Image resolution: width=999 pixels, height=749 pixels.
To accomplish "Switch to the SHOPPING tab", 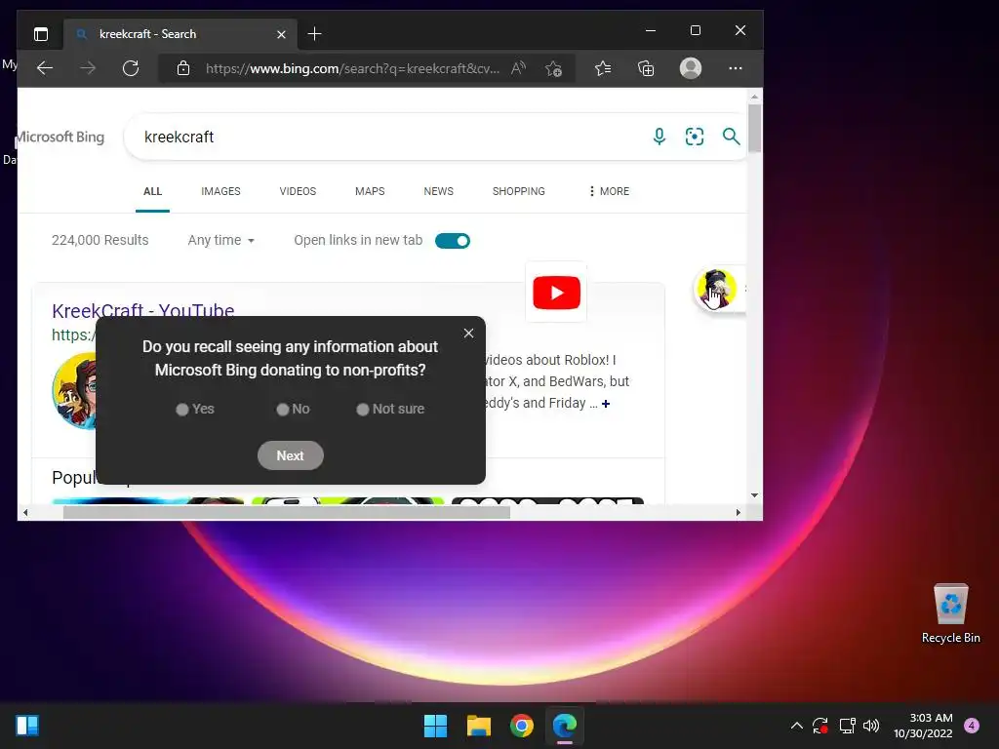I will click(519, 191).
